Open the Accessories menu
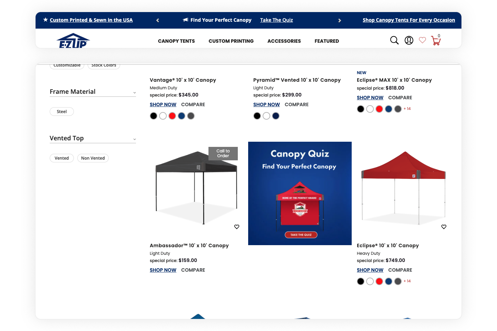 pos(284,41)
